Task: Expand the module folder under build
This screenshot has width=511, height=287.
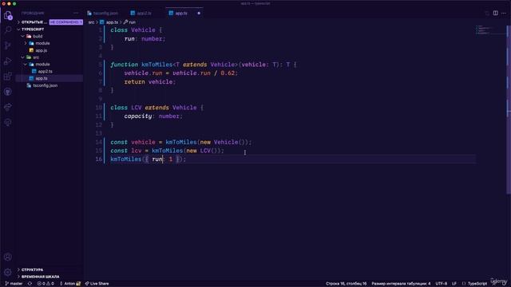Action: [26, 43]
